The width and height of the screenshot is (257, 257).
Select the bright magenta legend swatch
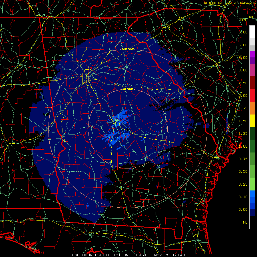point(252,54)
